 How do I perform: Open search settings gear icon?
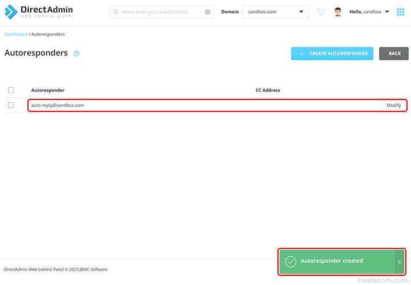click(208, 12)
